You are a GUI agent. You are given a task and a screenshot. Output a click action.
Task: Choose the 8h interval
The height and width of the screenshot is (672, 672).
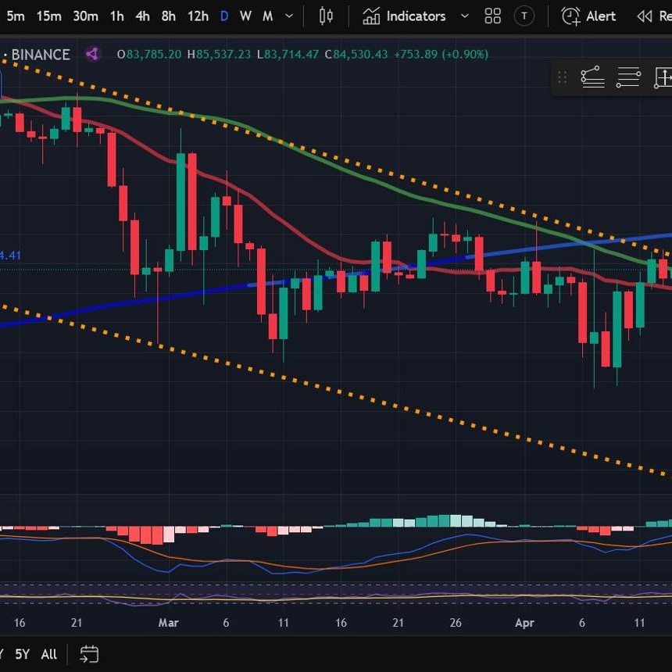click(169, 16)
